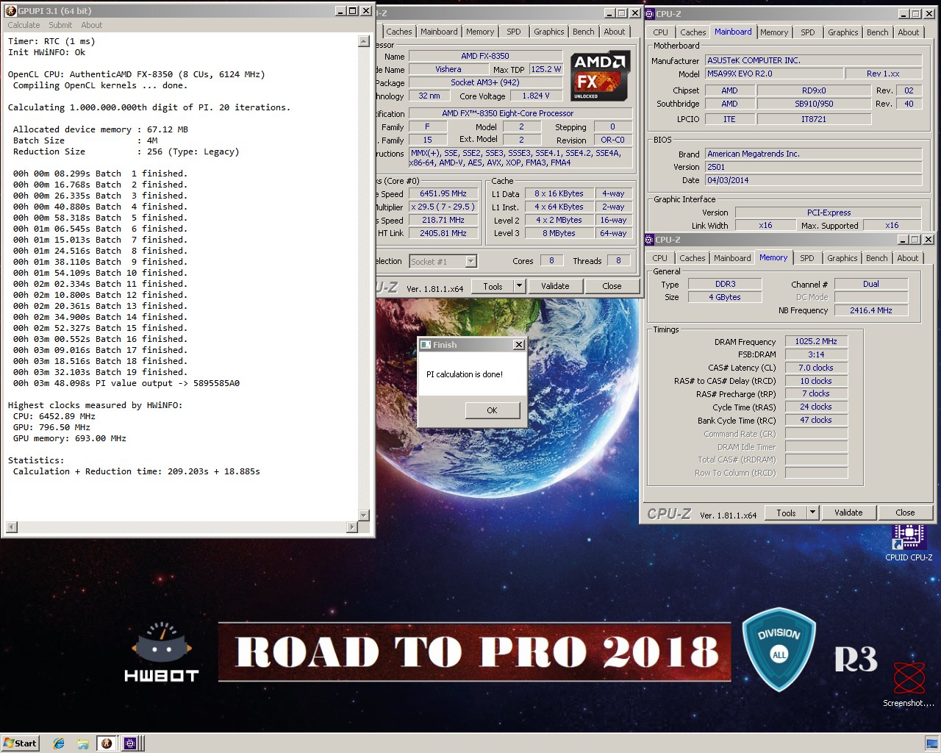Close the Finish dialog with its X button
Viewport: 941px width, 753px height.
(x=518, y=344)
